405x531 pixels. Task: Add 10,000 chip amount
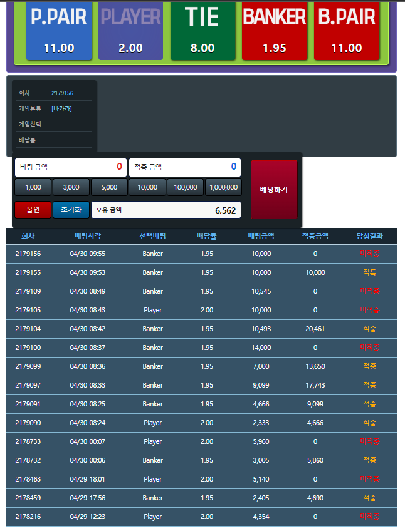[x=147, y=187]
